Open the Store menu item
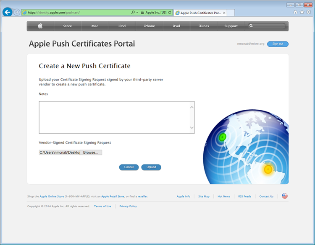This screenshot has width=315, height=245. 68,26
